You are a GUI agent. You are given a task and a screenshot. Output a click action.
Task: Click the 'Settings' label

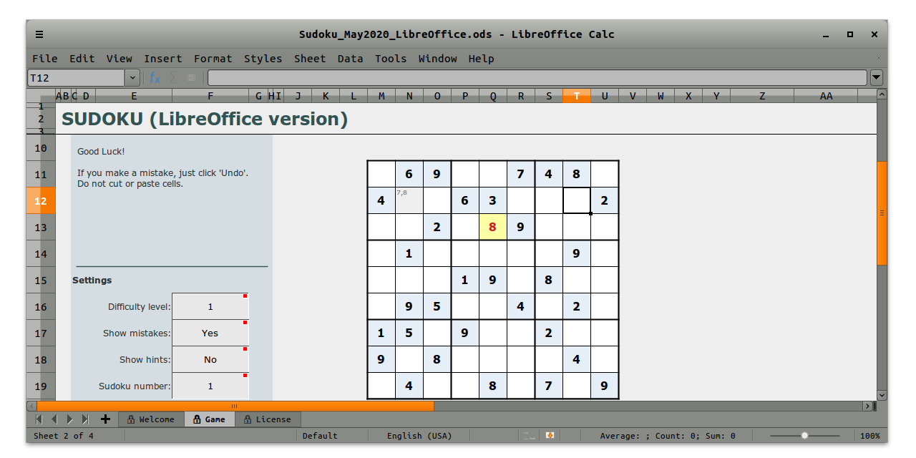click(92, 281)
